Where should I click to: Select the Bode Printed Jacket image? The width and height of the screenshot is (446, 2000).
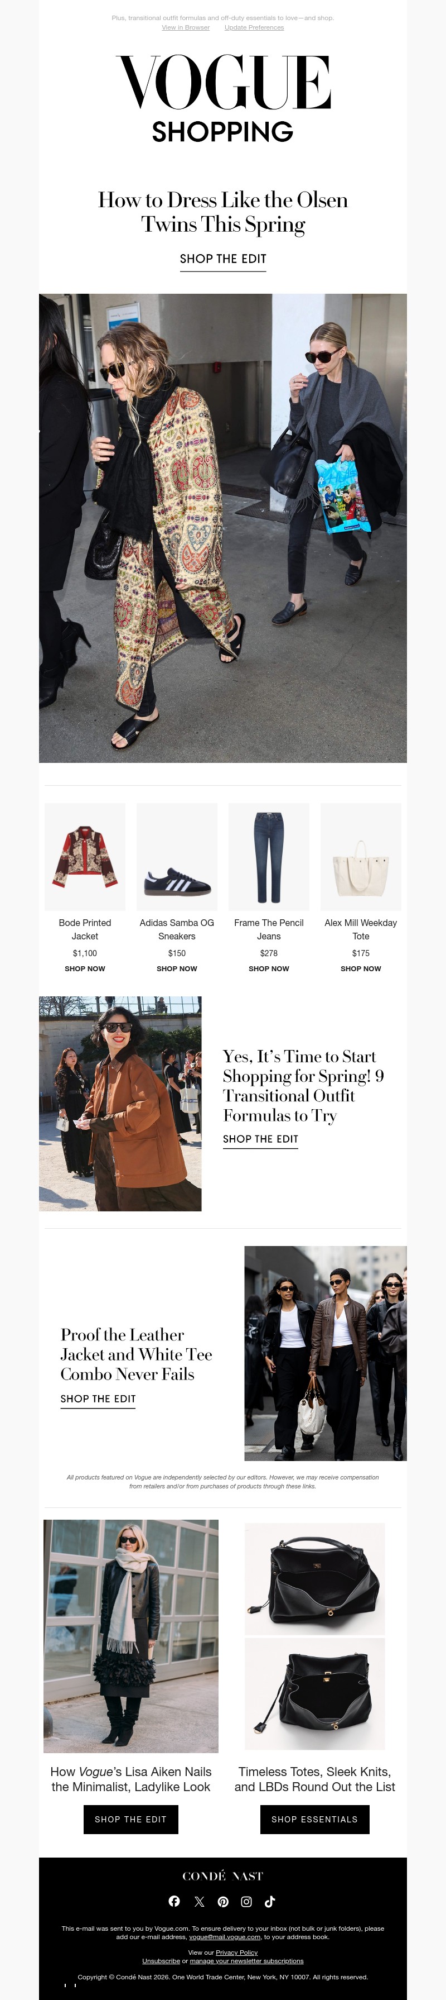pyautogui.click(x=85, y=856)
